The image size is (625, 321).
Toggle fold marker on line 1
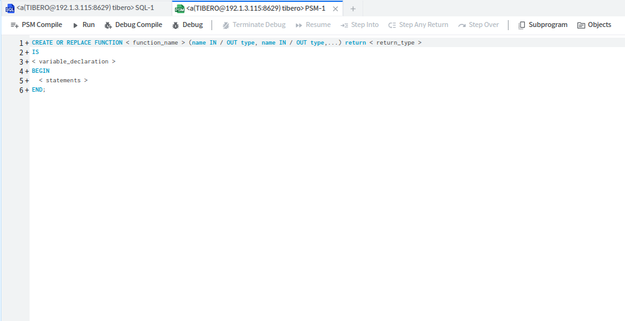[x=27, y=43]
